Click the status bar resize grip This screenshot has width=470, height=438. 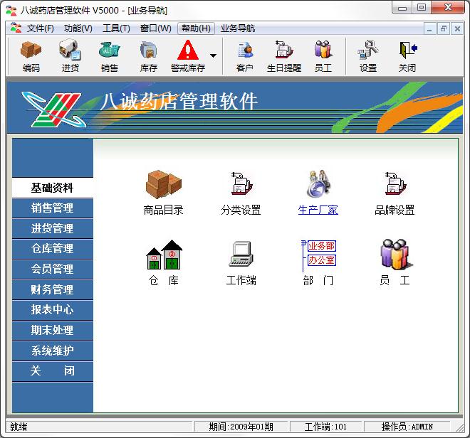pos(459,427)
